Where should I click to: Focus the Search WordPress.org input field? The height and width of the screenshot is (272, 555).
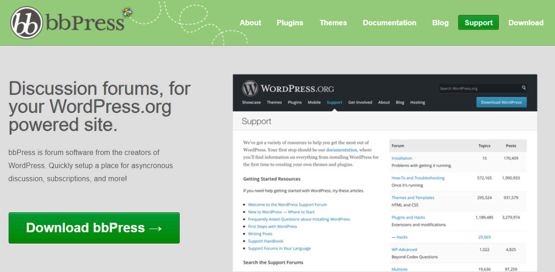click(479, 89)
